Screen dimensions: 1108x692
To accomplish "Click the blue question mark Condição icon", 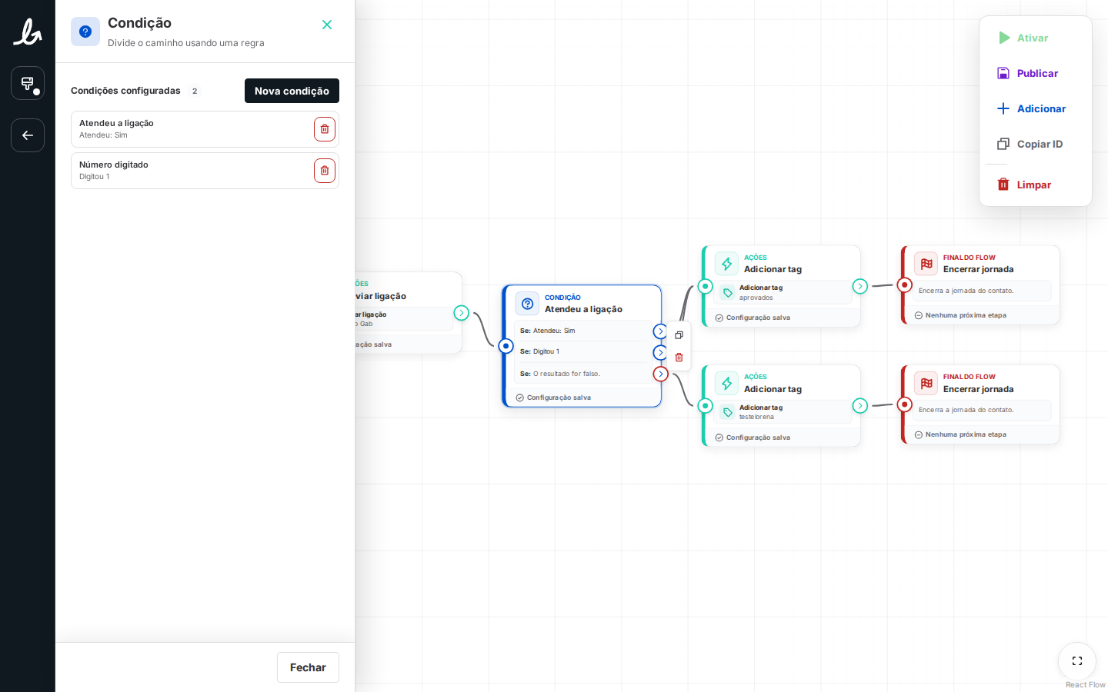I will 85,32.
